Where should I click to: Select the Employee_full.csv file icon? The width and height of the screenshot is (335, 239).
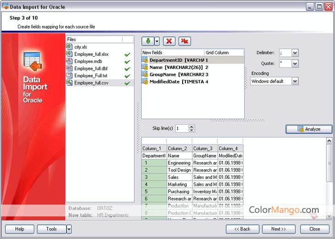(69, 83)
